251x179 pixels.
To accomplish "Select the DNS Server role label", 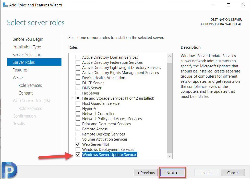I will point(92,88).
